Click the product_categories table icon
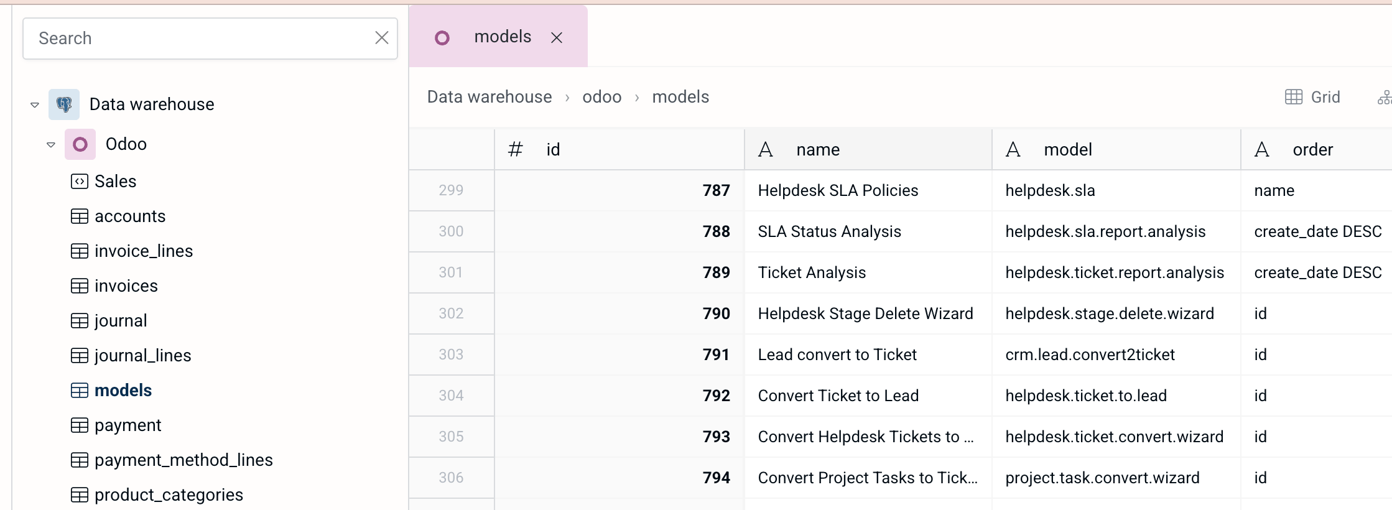The image size is (1392, 510). click(80, 495)
